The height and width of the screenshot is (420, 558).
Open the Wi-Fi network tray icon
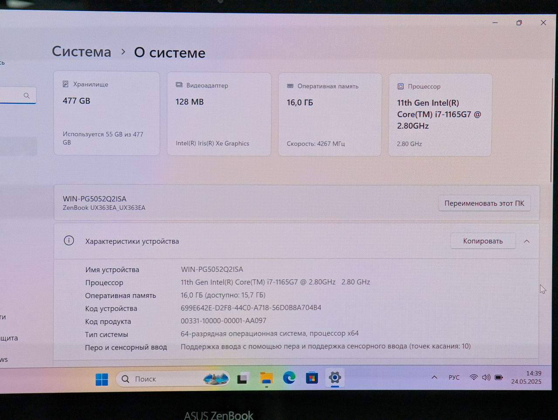pyautogui.click(x=473, y=377)
